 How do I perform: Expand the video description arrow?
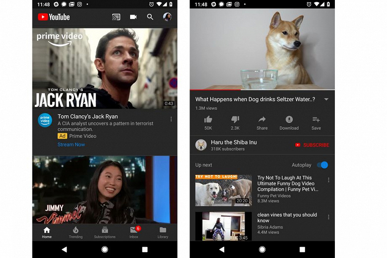click(326, 99)
